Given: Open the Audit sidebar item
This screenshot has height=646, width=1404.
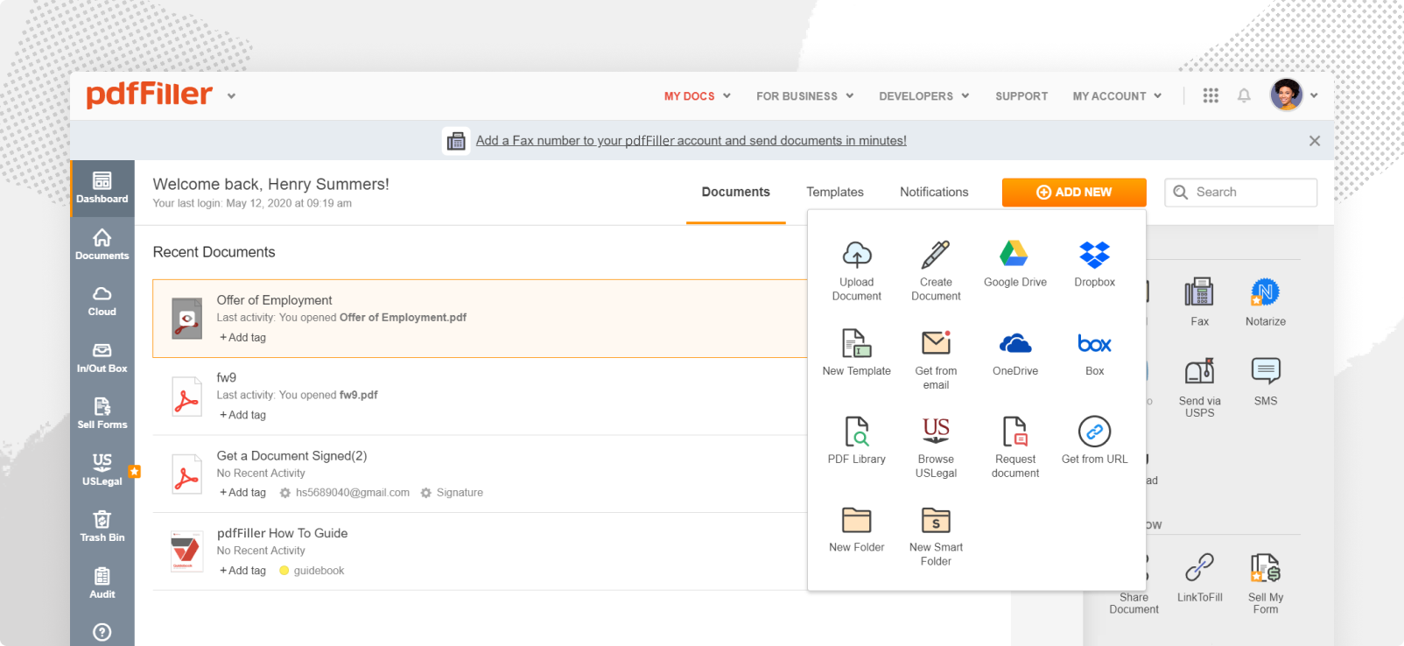Looking at the screenshot, I should 102,584.
